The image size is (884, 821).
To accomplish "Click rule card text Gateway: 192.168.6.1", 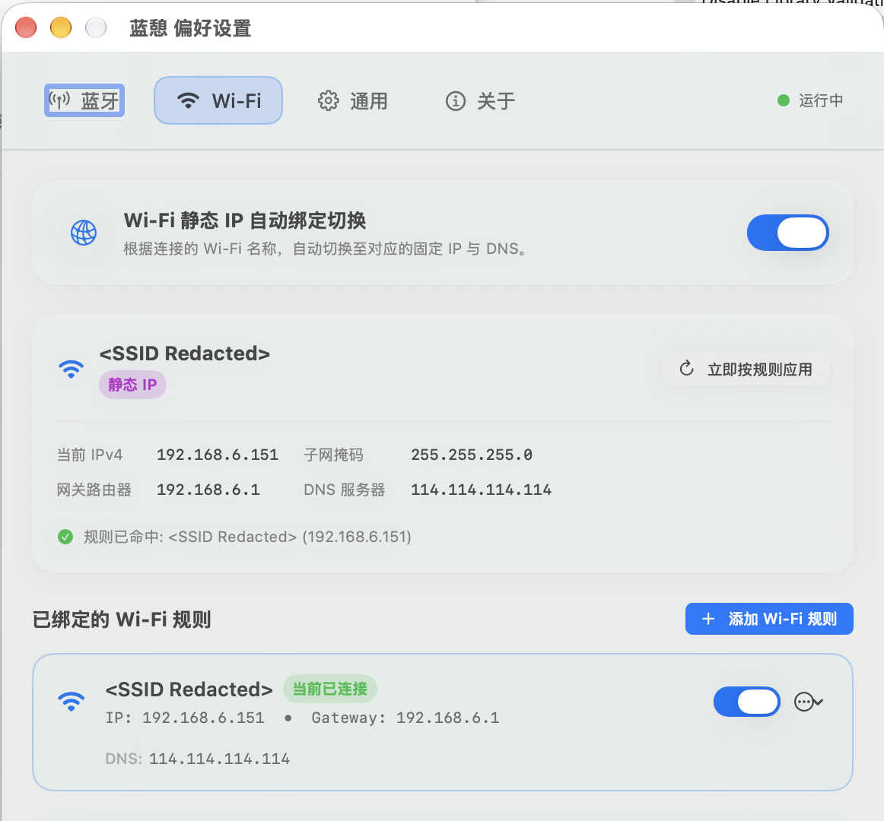I will click(405, 718).
